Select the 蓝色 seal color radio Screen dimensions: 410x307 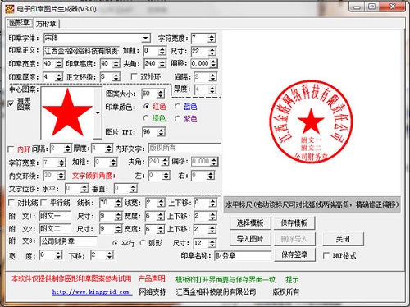pyautogui.click(x=178, y=107)
